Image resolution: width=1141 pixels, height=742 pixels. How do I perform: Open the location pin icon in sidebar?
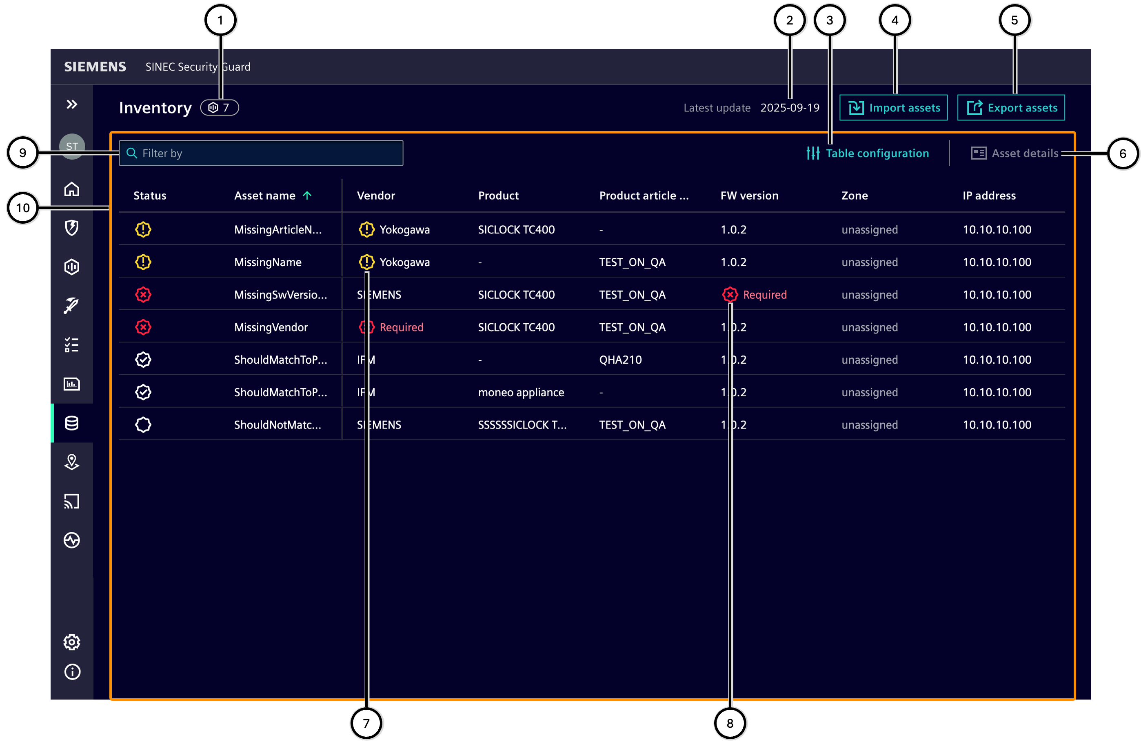[72, 462]
